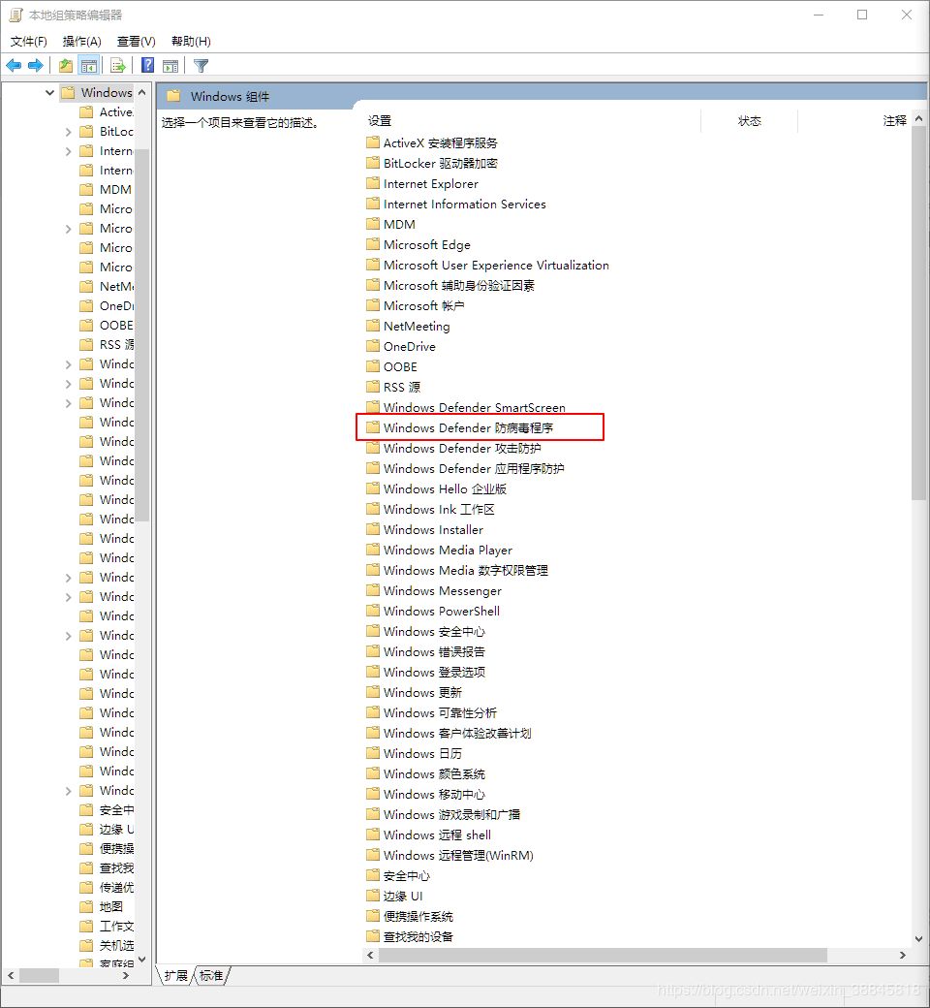Image resolution: width=930 pixels, height=1008 pixels.
Task: Select Internet Information Services in the list
Action: tap(456, 204)
